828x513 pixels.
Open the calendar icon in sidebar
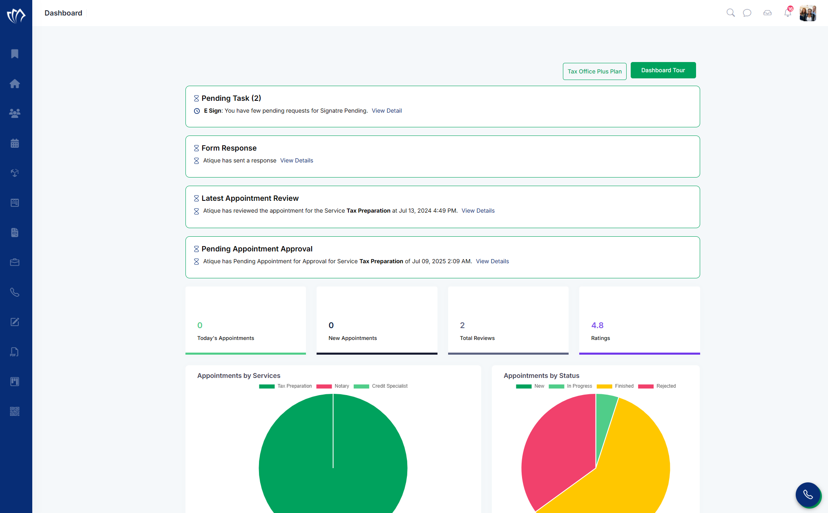pos(15,143)
